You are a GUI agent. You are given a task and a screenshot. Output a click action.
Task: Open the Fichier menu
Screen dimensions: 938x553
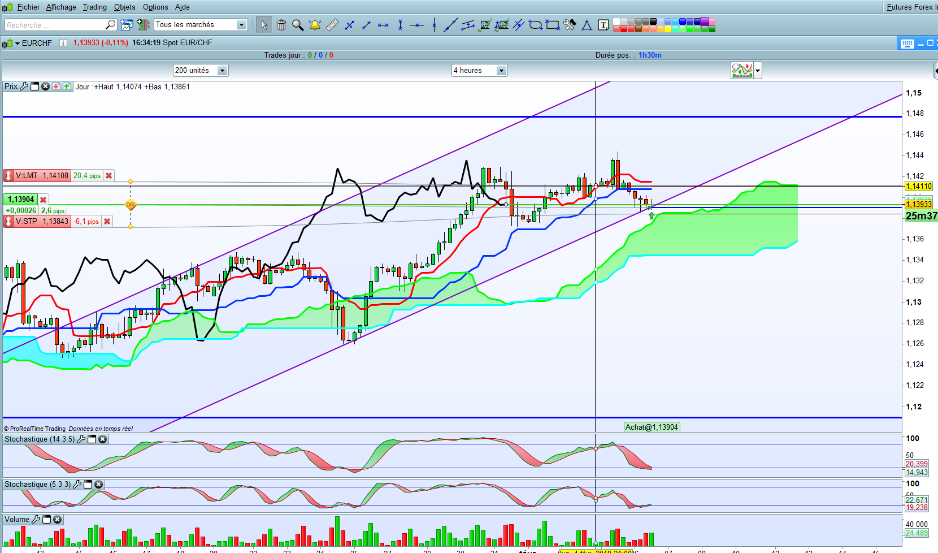click(28, 7)
